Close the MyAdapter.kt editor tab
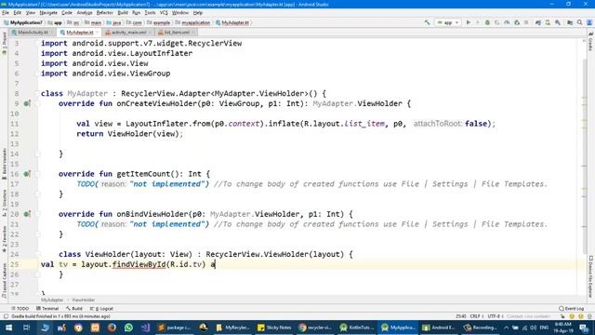This screenshot has height=335, width=595. tap(97, 33)
